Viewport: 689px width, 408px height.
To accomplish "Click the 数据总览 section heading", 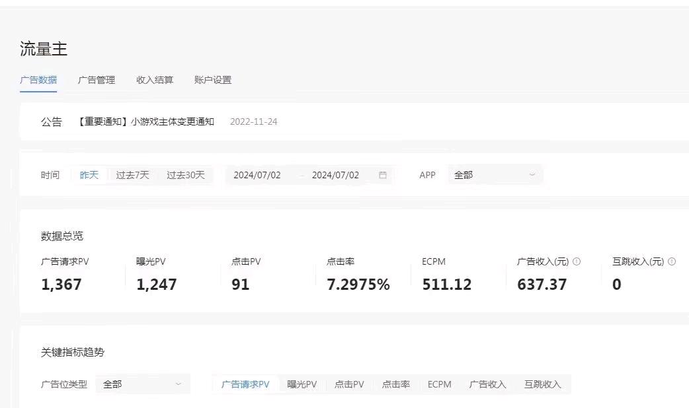I will [x=62, y=236].
